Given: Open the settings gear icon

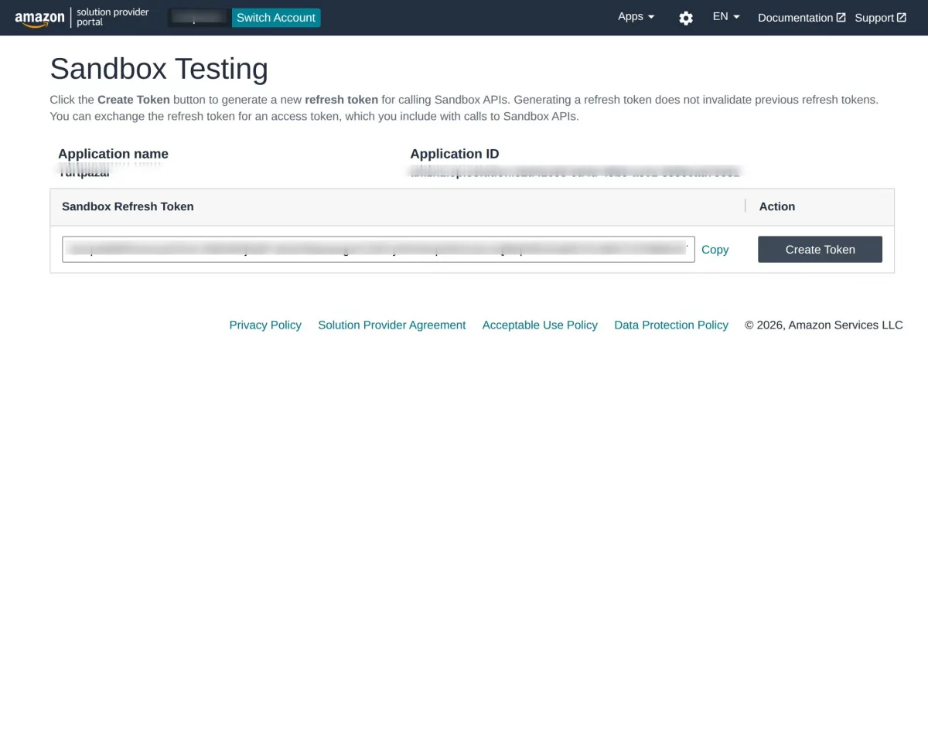Looking at the screenshot, I should coord(685,18).
